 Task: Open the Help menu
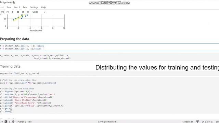[x=43, y=7]
